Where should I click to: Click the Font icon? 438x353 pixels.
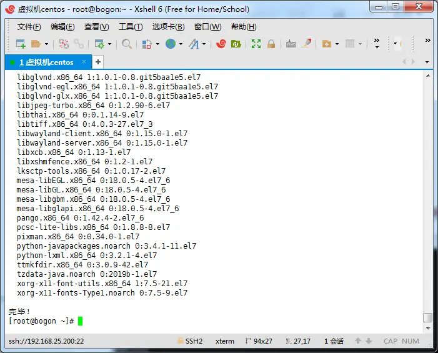click(194, 44)
